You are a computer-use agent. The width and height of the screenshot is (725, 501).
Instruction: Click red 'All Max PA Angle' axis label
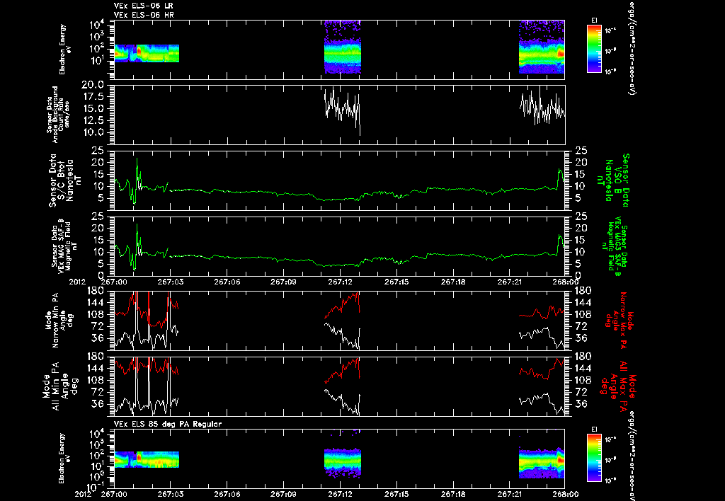click(x=620, y=386)
